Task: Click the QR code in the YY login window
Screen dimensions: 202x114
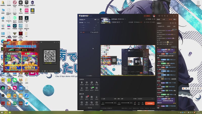Action: point(49,56)
